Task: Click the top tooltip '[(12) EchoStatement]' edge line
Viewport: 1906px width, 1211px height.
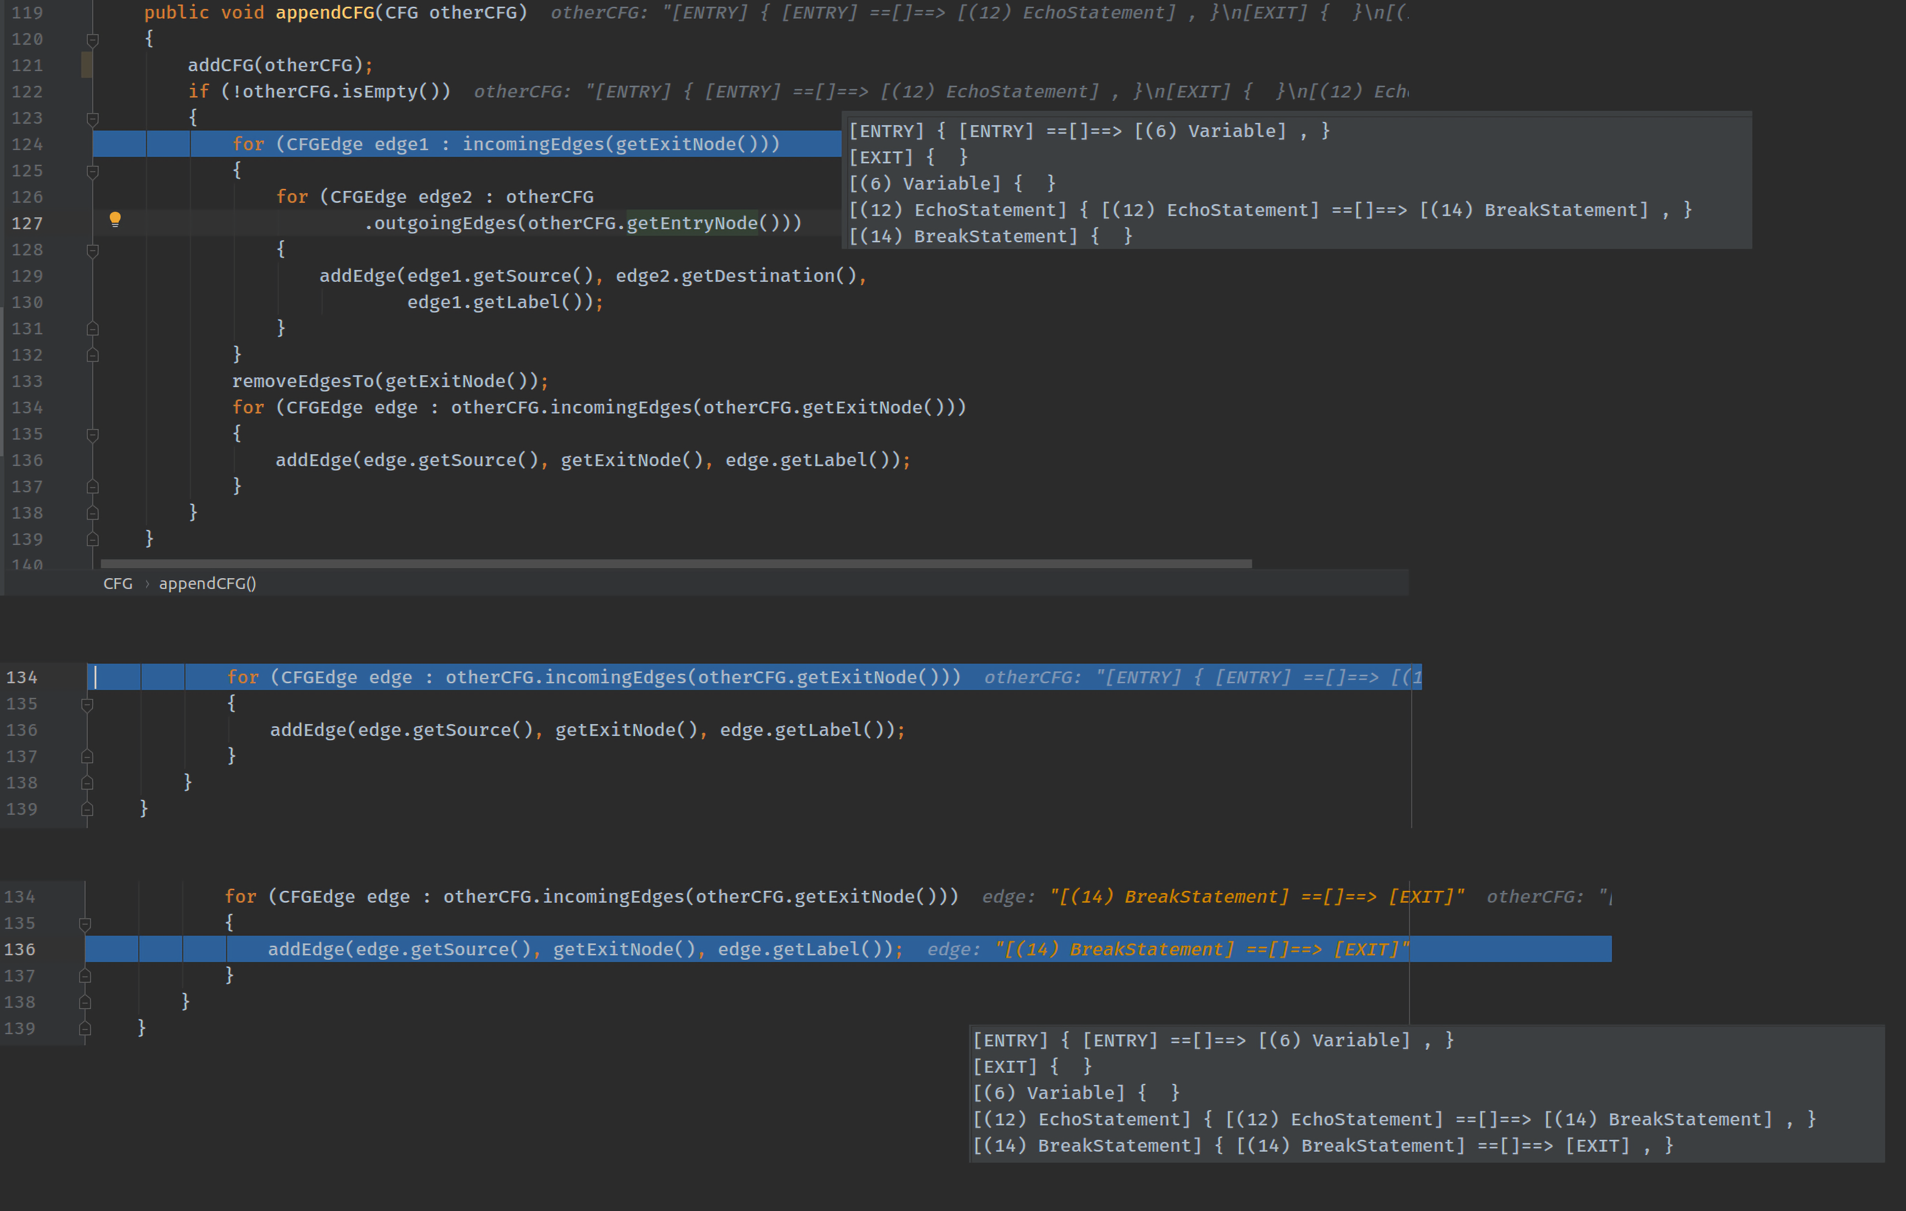Action: (x=1270, y=211)
